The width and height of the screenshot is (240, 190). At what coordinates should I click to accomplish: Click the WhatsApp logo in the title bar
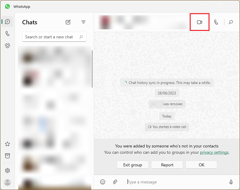coord(7,6)
